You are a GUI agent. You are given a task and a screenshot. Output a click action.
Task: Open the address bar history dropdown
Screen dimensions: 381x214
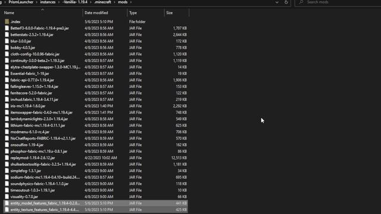277,2
